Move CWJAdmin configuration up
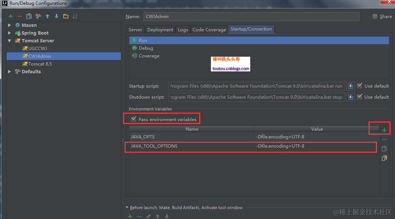 point(47,16)
